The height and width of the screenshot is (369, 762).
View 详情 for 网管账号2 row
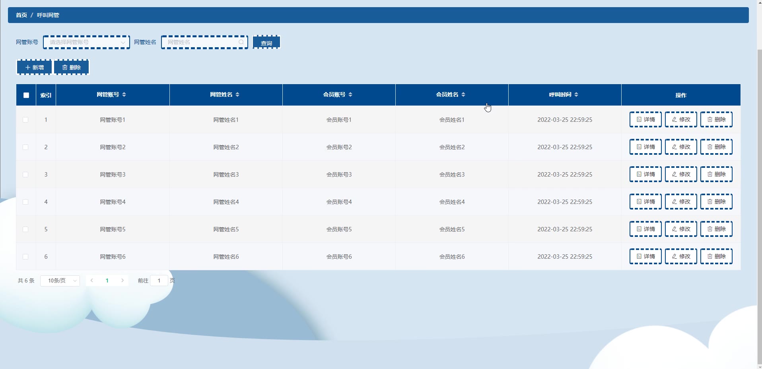pyautogui.click(x=645, y=147)
